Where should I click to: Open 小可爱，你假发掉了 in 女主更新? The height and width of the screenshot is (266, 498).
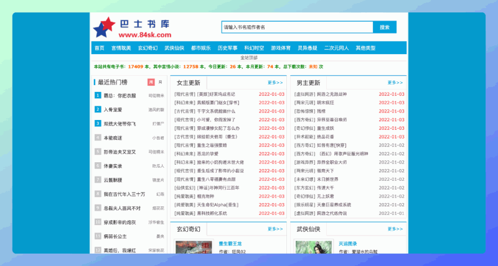click(x=216, y=120)
